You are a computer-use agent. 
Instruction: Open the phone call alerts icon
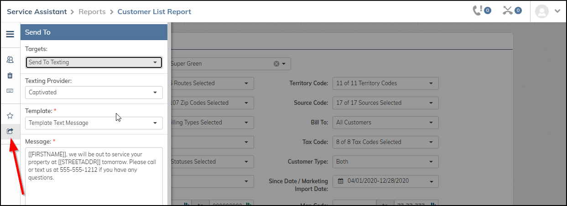[481, 11]
